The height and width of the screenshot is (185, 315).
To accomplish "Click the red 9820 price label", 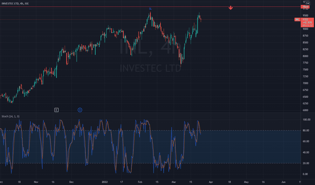I will pyautogui.click(x=305, y=7).
